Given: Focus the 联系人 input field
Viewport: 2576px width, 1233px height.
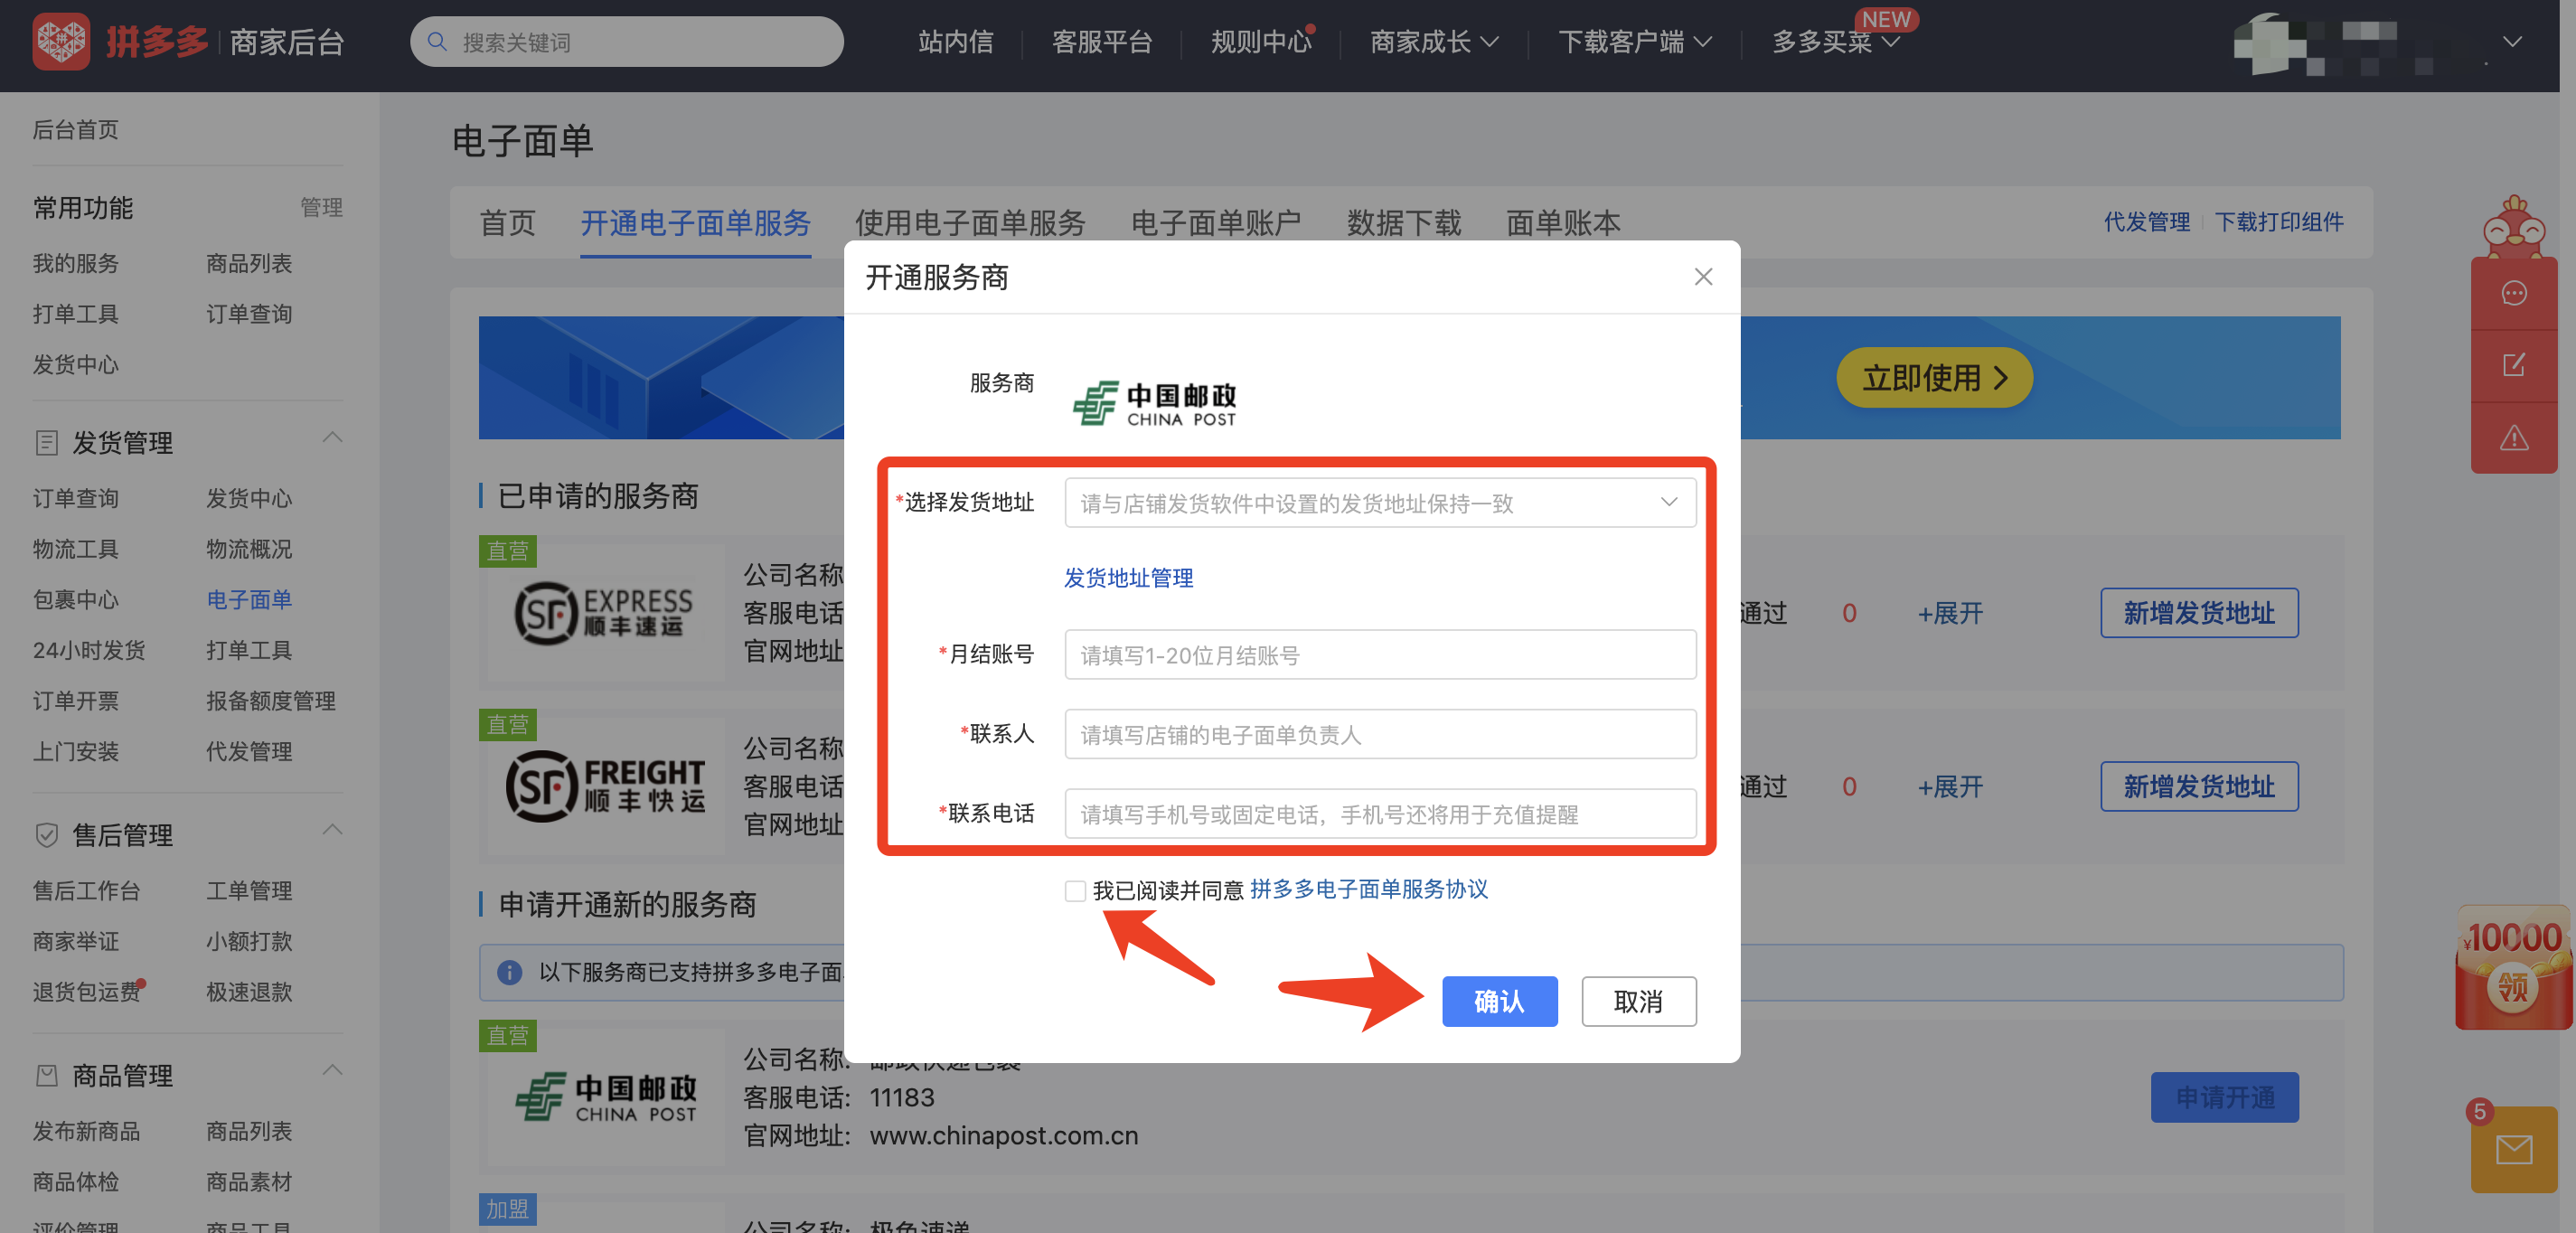Looking at the screenshot, I should click(1380, 735).
